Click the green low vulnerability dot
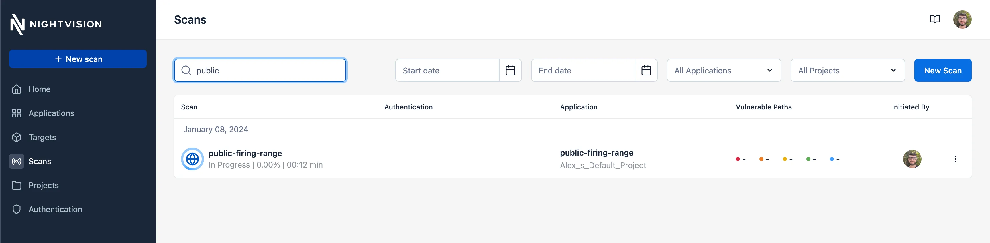The width and height of the screenshot is (990, 243). [808, 159]
